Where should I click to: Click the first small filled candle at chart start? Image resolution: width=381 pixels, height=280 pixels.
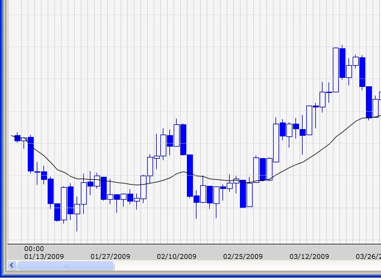pos(17,138)
